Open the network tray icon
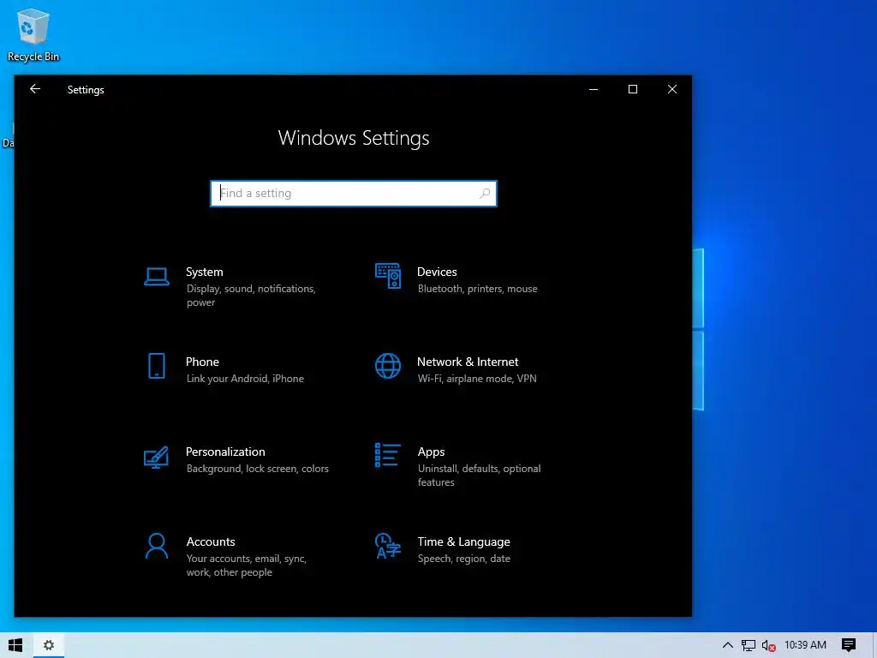The height and width of the screenshot is (658, 877). point(748,646)
